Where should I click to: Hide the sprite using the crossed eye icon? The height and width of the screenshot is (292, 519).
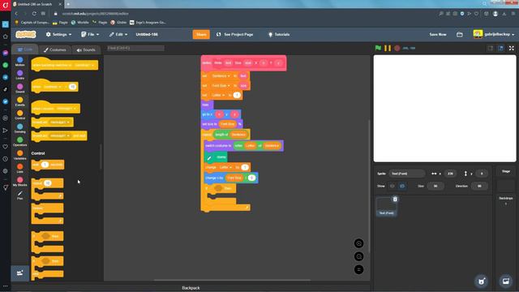coord(402,186)
